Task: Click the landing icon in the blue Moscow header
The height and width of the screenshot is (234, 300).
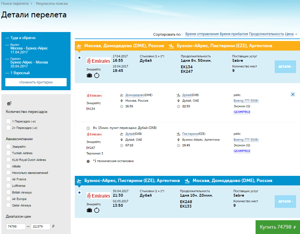Action: click(187, 181)
